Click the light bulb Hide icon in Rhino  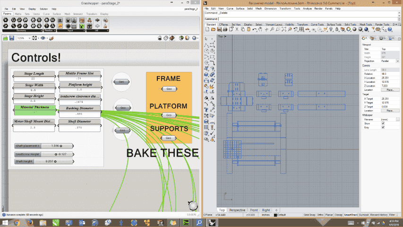tap(331, 29)
